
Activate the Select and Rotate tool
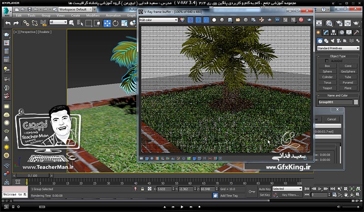[116, 23]
